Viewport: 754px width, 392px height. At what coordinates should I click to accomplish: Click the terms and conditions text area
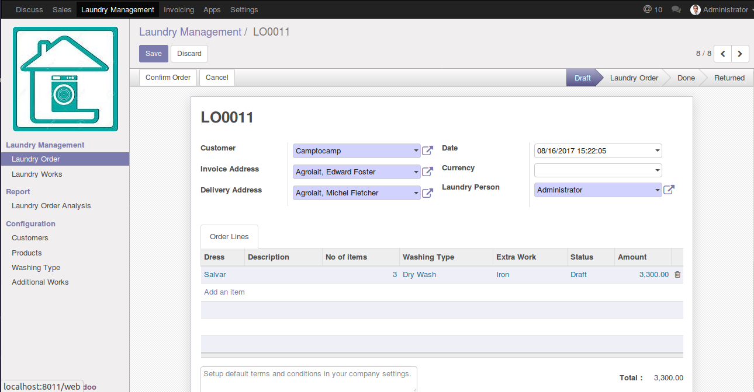point(309,379)
